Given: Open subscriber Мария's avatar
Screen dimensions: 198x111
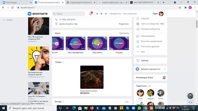Looking at the screenshot, I should (151, 93).
